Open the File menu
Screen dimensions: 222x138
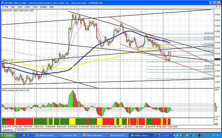[x=7, y=7]
